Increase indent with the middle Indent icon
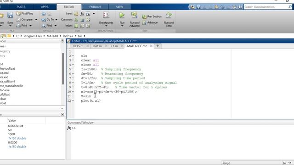Viewport: 294px width, 165px height. coord(82,26)
